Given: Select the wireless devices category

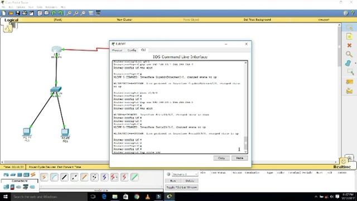Looking at the screenshot, I should click(x=26, y=175).
